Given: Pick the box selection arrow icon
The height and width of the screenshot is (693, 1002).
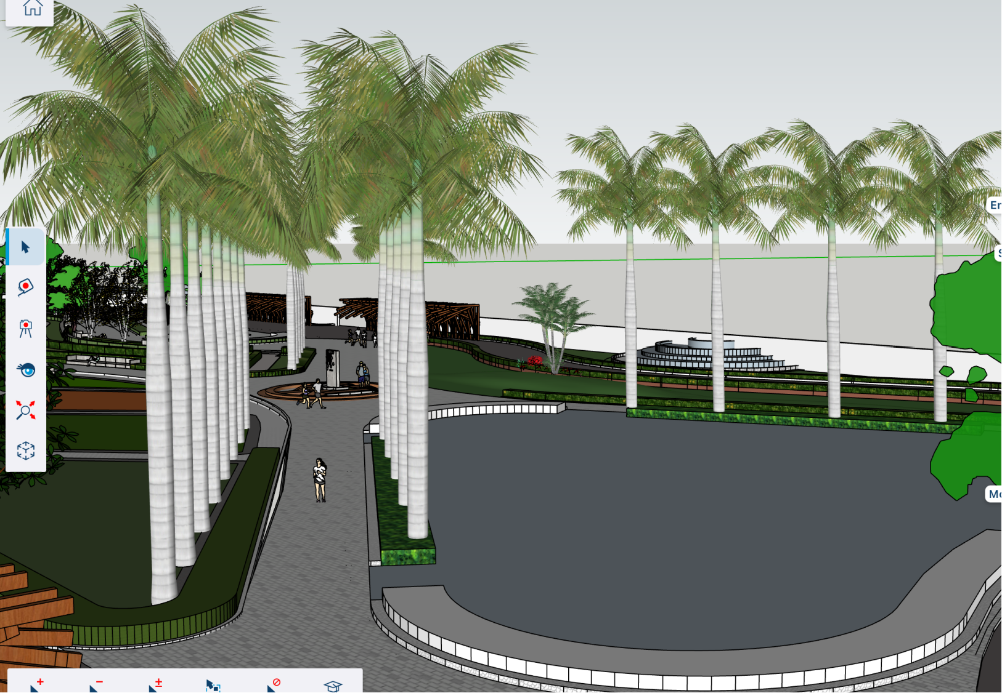Looking at the screenshot, I should pos(213,686).
